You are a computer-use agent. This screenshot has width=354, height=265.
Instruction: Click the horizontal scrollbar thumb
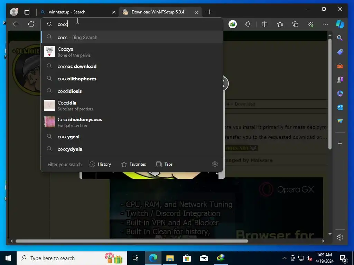(132, 241)
